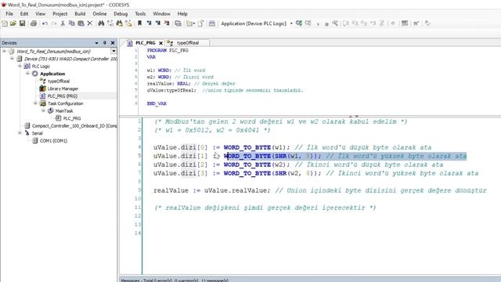Collapse the MainTask tree node
This screenshot has width=501, height=282.
pos(43,110)
